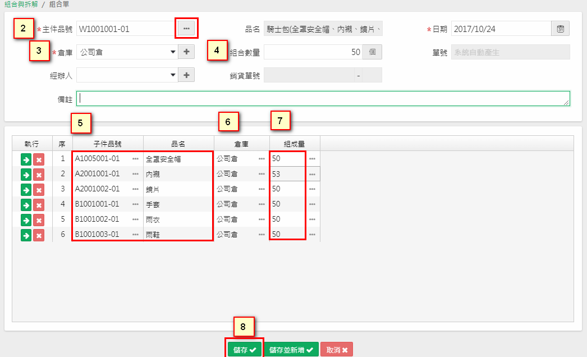Click the 個 unit button beside quantity
Screen dimensions: 587x357
tap(372, 52)
